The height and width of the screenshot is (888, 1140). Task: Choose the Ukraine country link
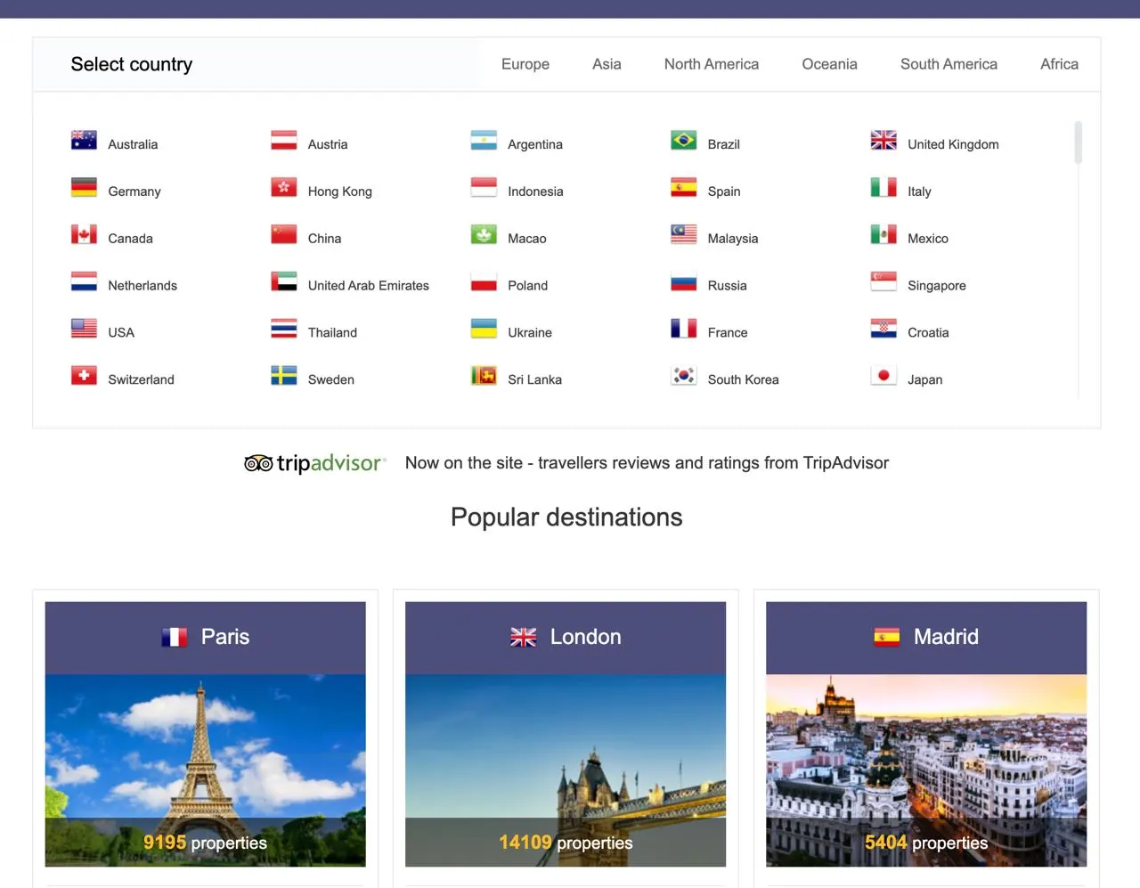point(529,333)
